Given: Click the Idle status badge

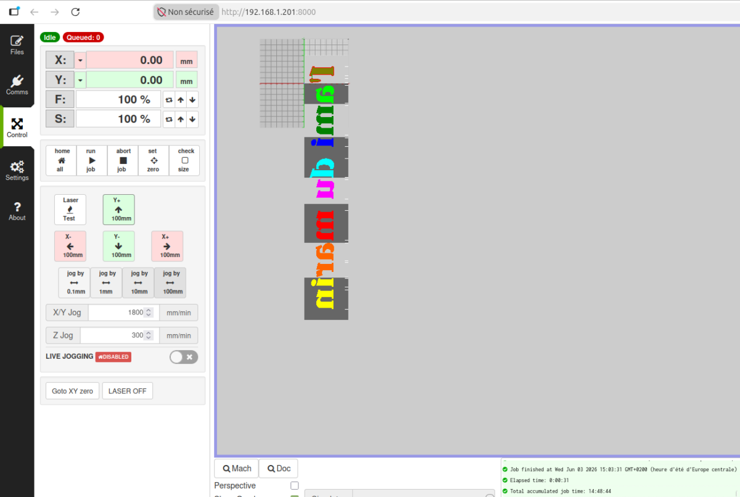Looking at the screenshot, I should click(50, 38).
